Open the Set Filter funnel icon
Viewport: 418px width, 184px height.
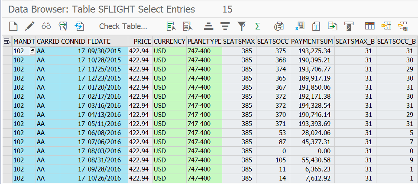pos(241,26)
